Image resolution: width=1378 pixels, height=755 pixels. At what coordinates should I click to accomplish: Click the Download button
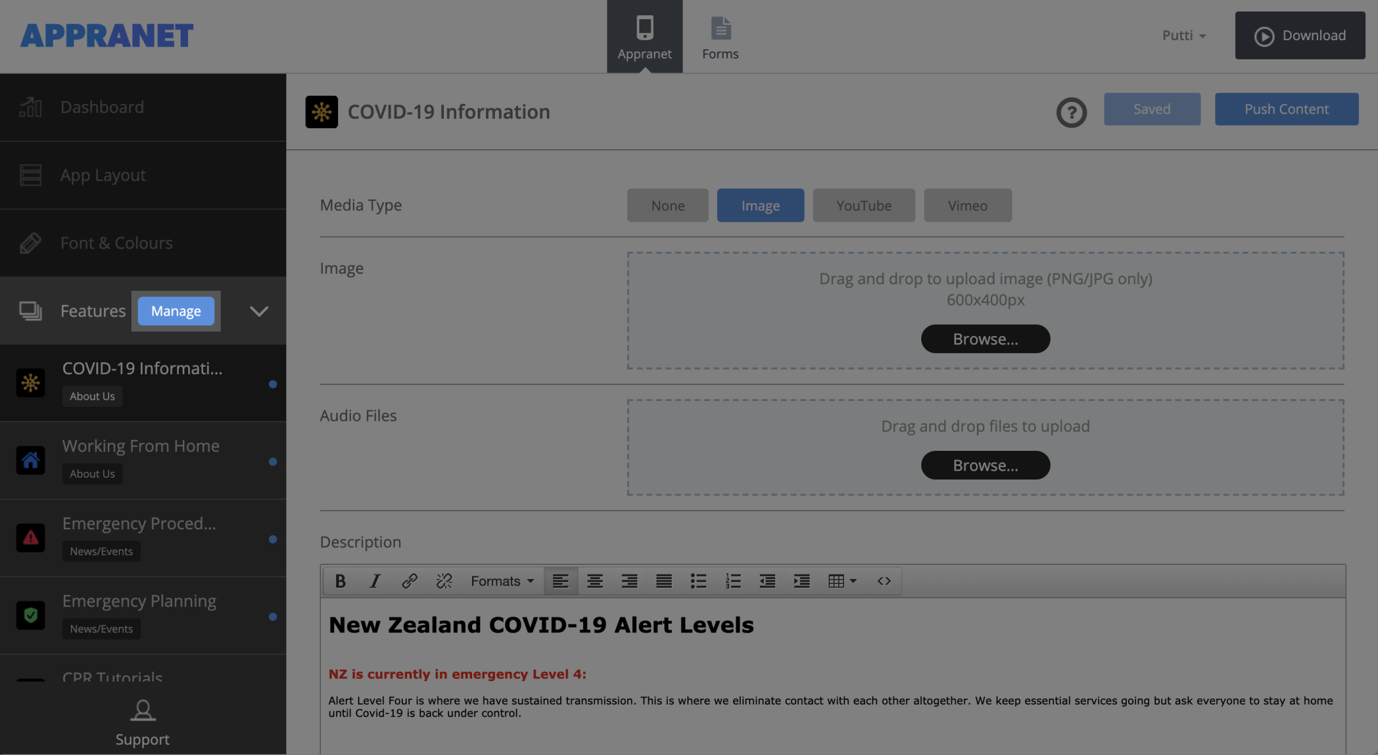point(1300,36)
